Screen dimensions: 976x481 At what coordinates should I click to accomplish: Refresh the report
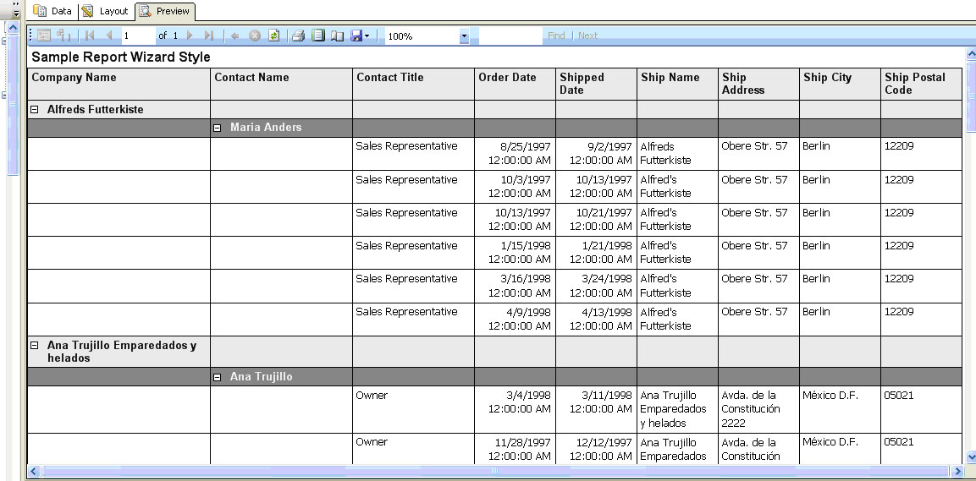(274, 36)
